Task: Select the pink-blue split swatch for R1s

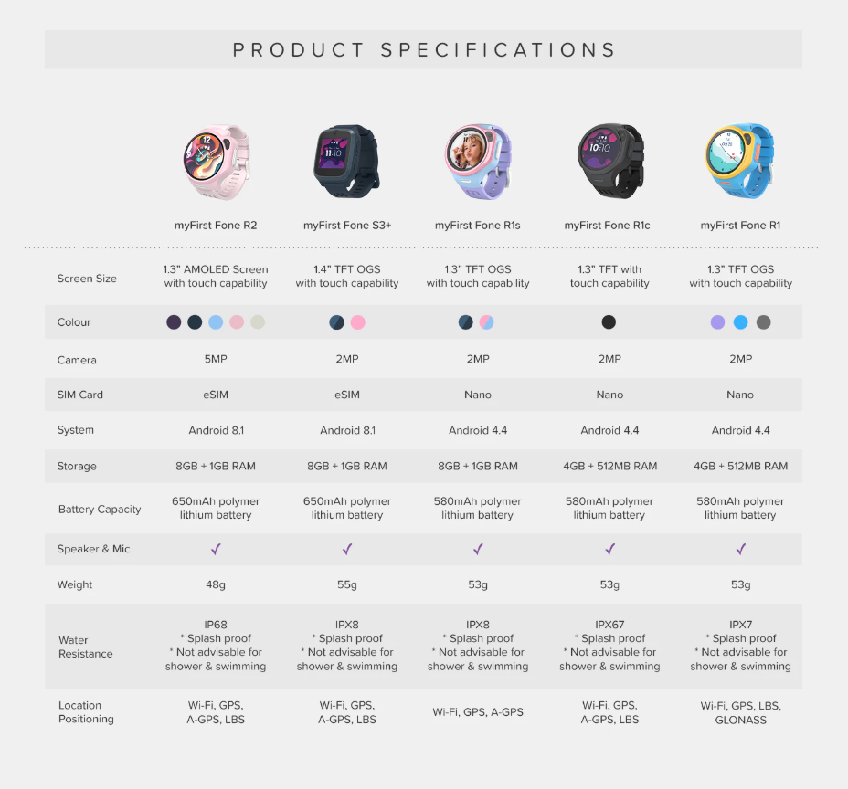Action: click(x=488, y=322)
